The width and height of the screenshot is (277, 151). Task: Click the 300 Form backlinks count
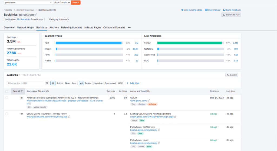(136, 55)
